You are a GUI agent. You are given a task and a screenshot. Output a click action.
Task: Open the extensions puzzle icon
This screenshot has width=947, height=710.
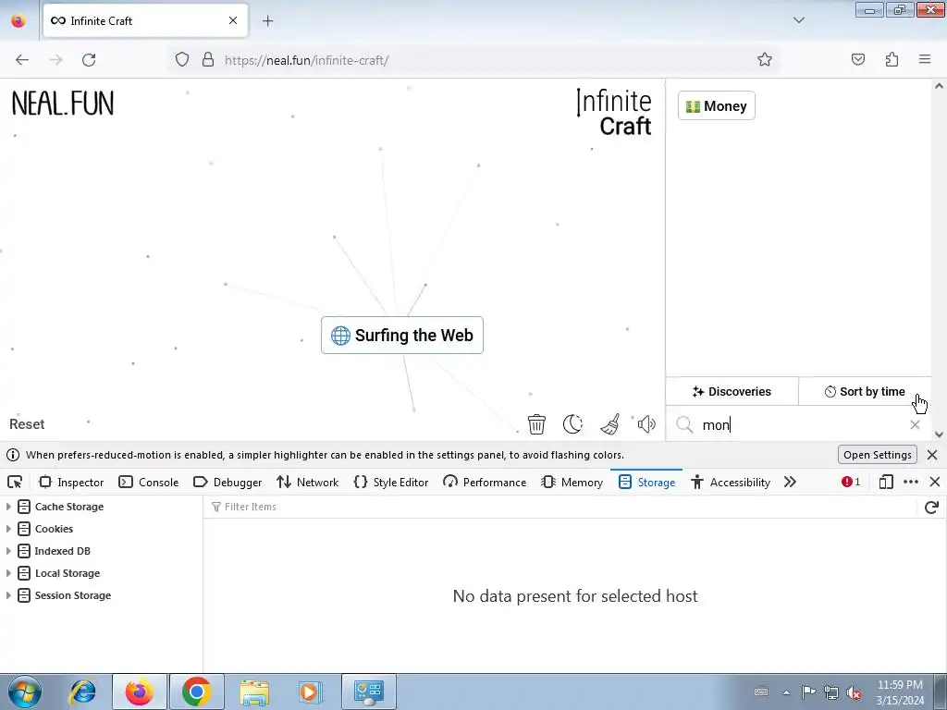(x=892, y=59)
